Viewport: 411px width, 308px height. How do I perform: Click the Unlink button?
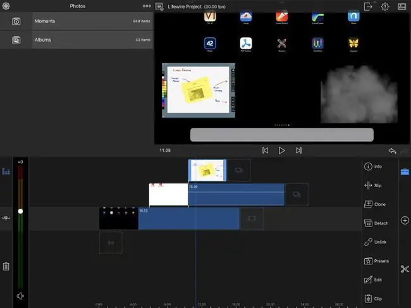point(375,242)
